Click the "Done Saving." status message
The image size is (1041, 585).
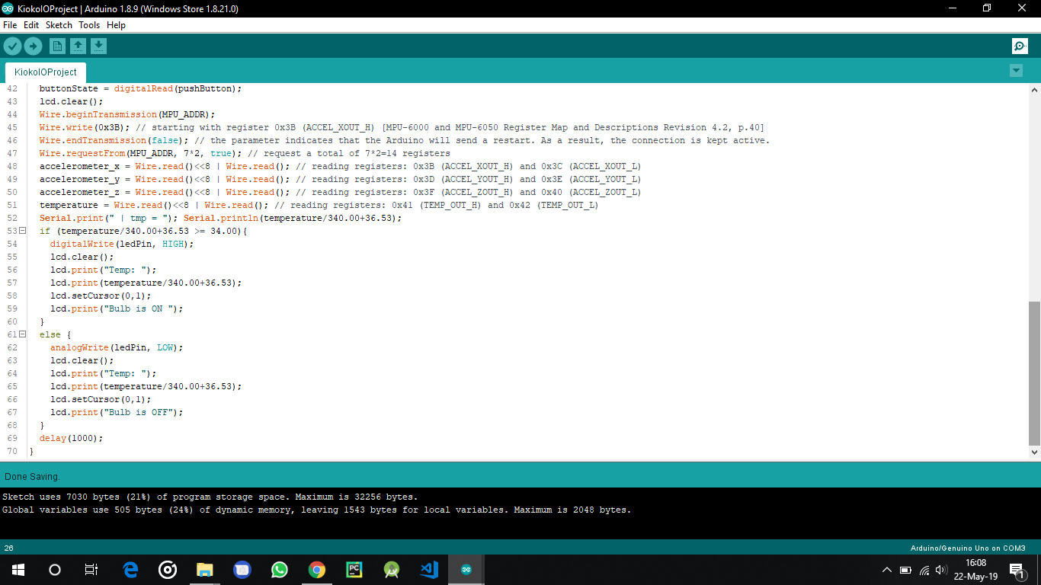[32, 476]
